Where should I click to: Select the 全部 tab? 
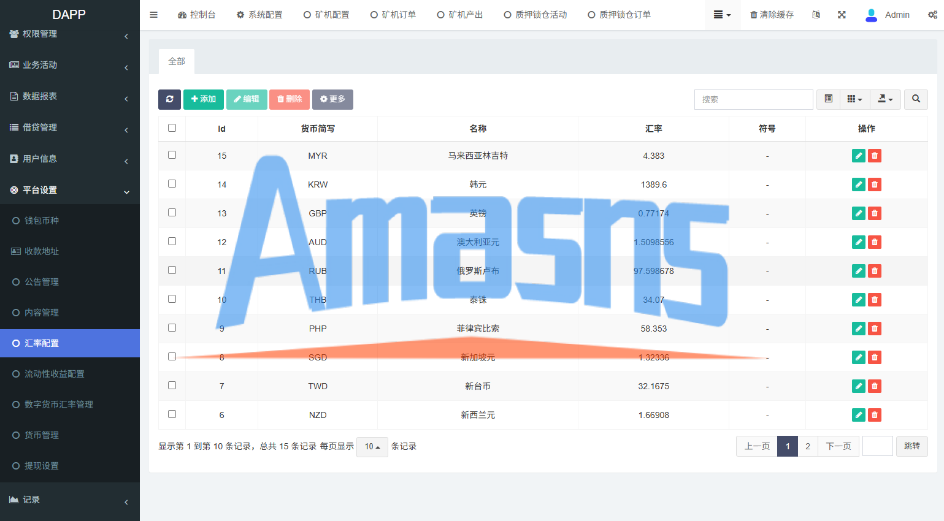coord(177,61)
